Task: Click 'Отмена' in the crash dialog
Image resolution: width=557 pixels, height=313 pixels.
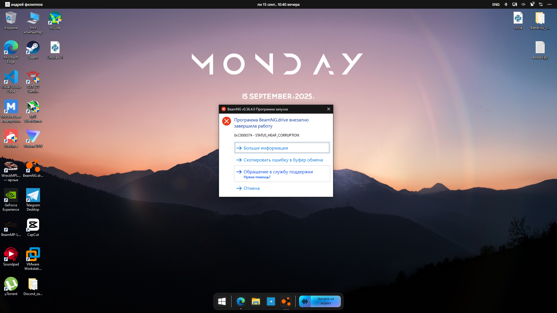Action: pyautogui.click(x=251, y=188)
